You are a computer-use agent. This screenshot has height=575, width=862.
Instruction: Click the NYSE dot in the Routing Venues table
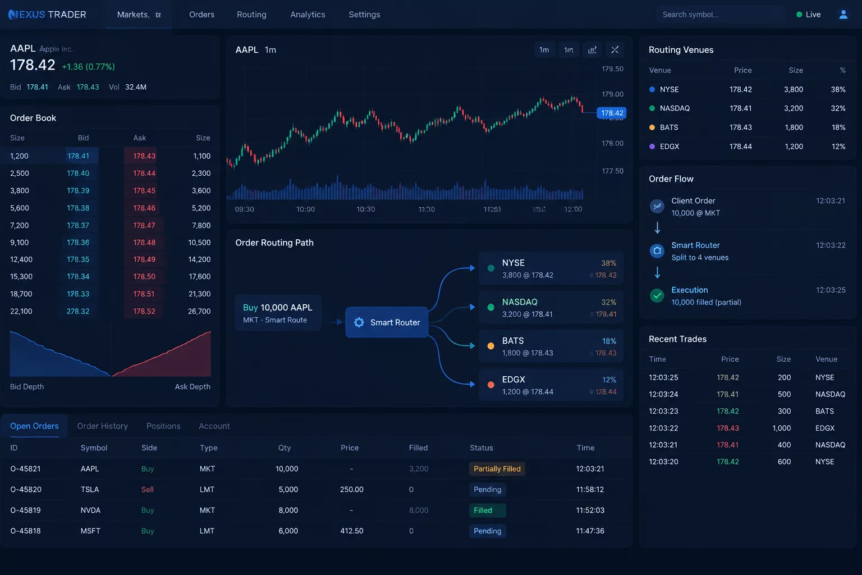(x=652, y=89)
